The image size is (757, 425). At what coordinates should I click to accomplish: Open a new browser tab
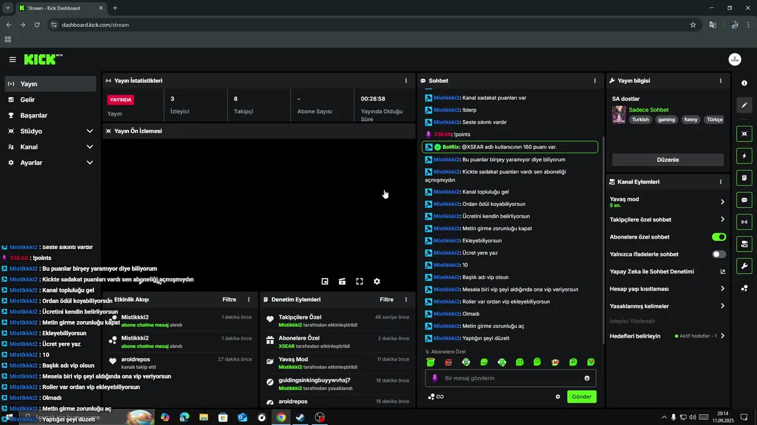[x=115, y=8]
